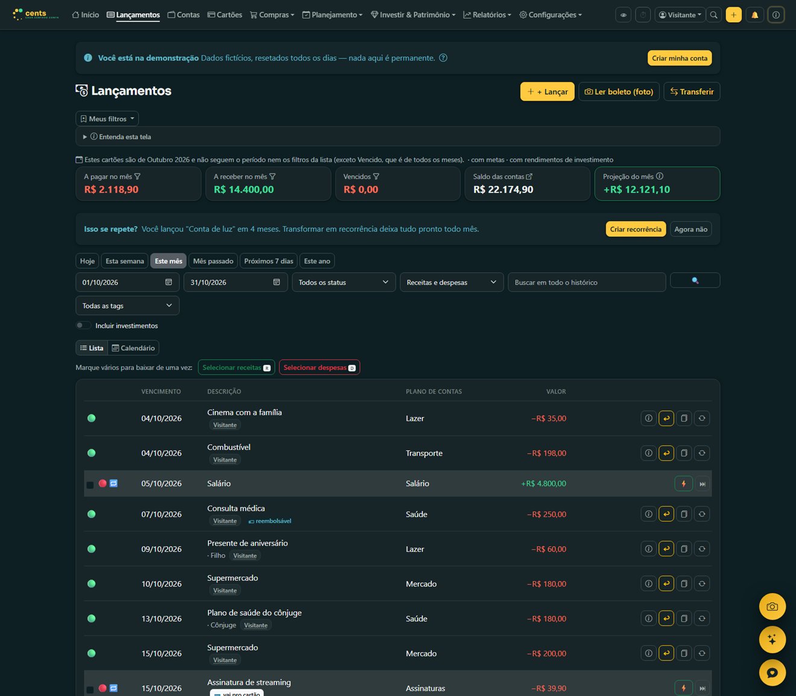Open the Todos os status dropdown
The width and height of the screenshot is (796, 696).
click(344, 282)
